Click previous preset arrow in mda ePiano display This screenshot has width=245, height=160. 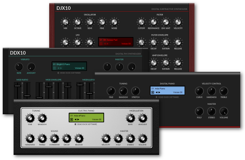click(75, 120)
